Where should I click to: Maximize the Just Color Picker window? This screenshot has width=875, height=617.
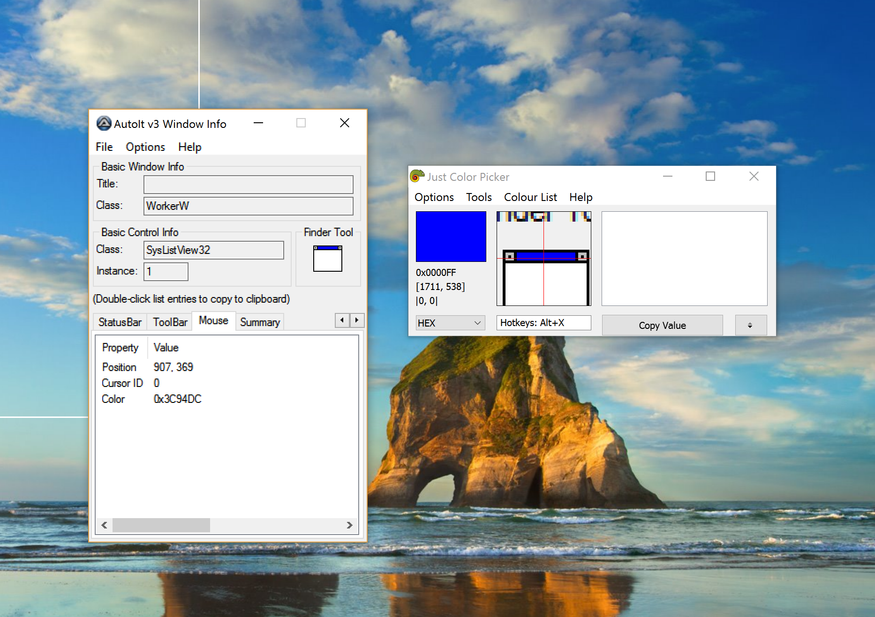[710, 176]
